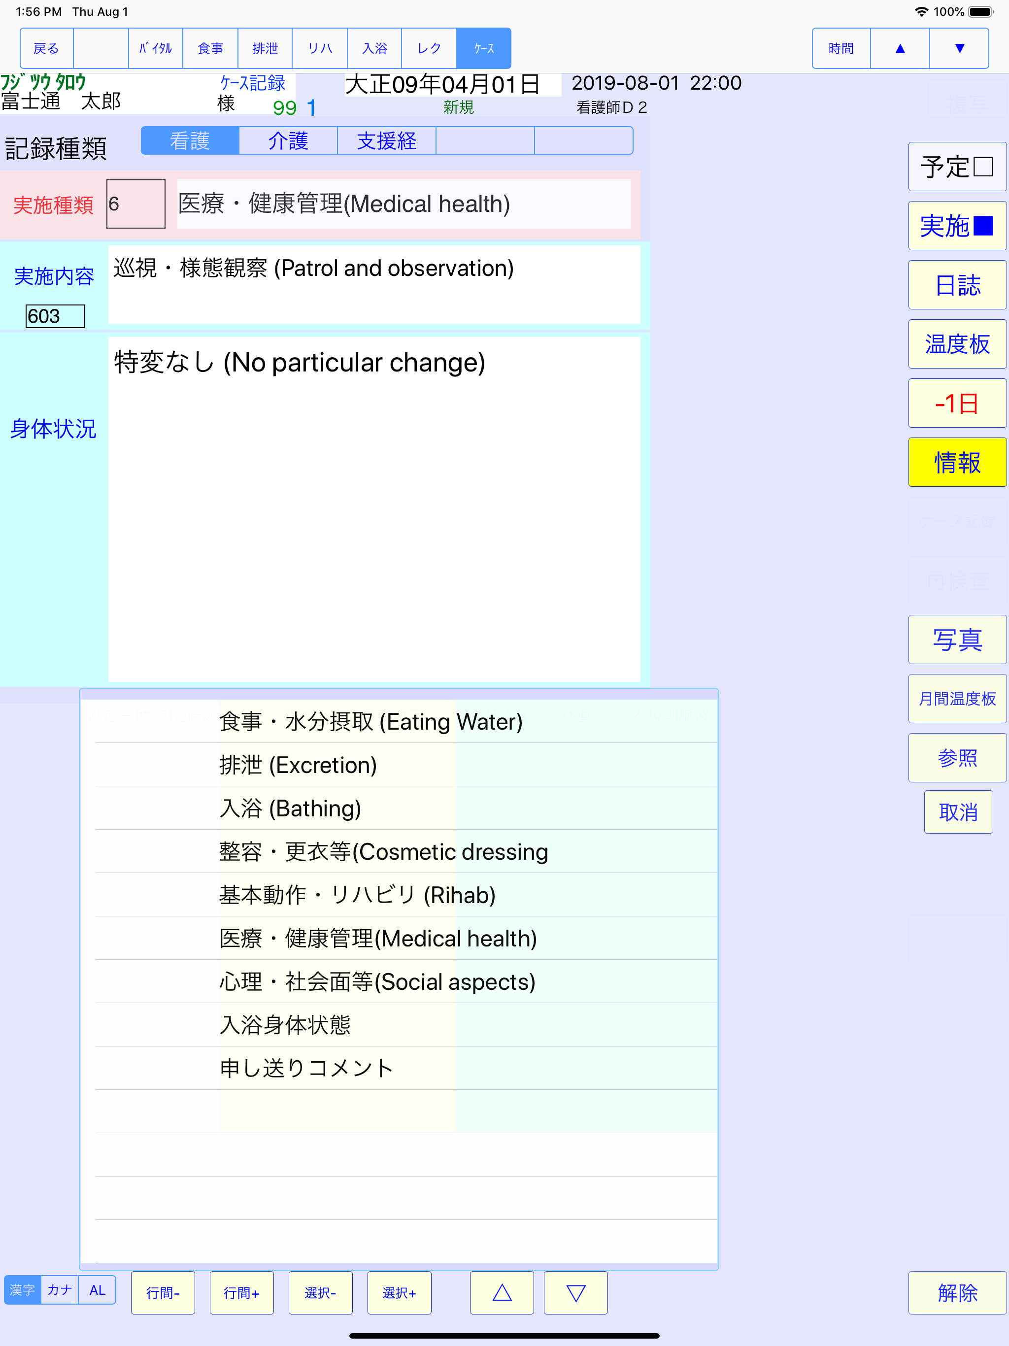Increase line spacing with 行間+
Image resolution: width=1009 pixels, height=1346 pixels.
pos(241,1292)
